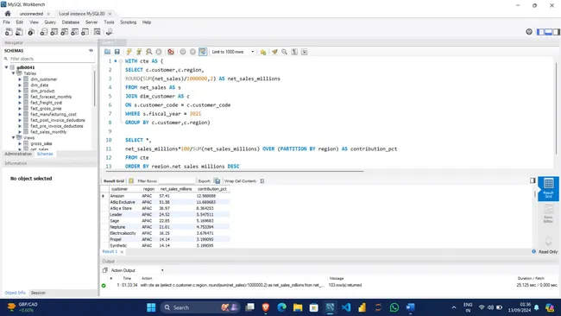
Task: Switch to the Administration tab
Action: point(18,154)
